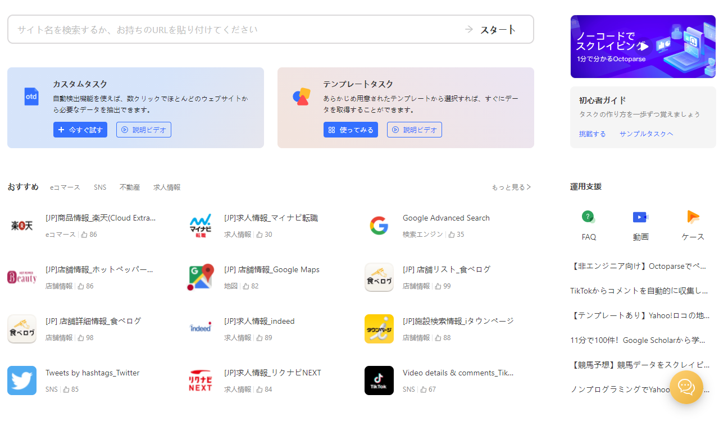Image resolution: width=719 pixels, height=431 pixels.
Task: Switch to the SNS tab
Action: click(x=100, y=187)
